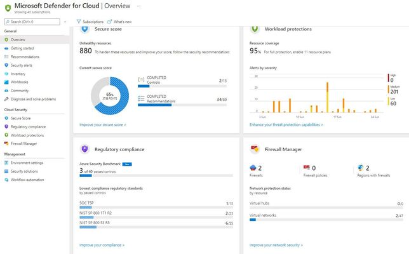This screenshot has height=254, width=409.
Task: Click Improve your compliance link
Action: (102, 245)
